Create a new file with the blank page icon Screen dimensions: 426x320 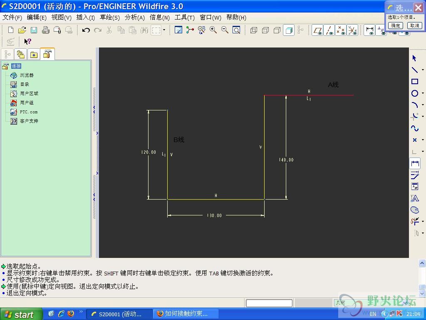(x=10, y=30)
